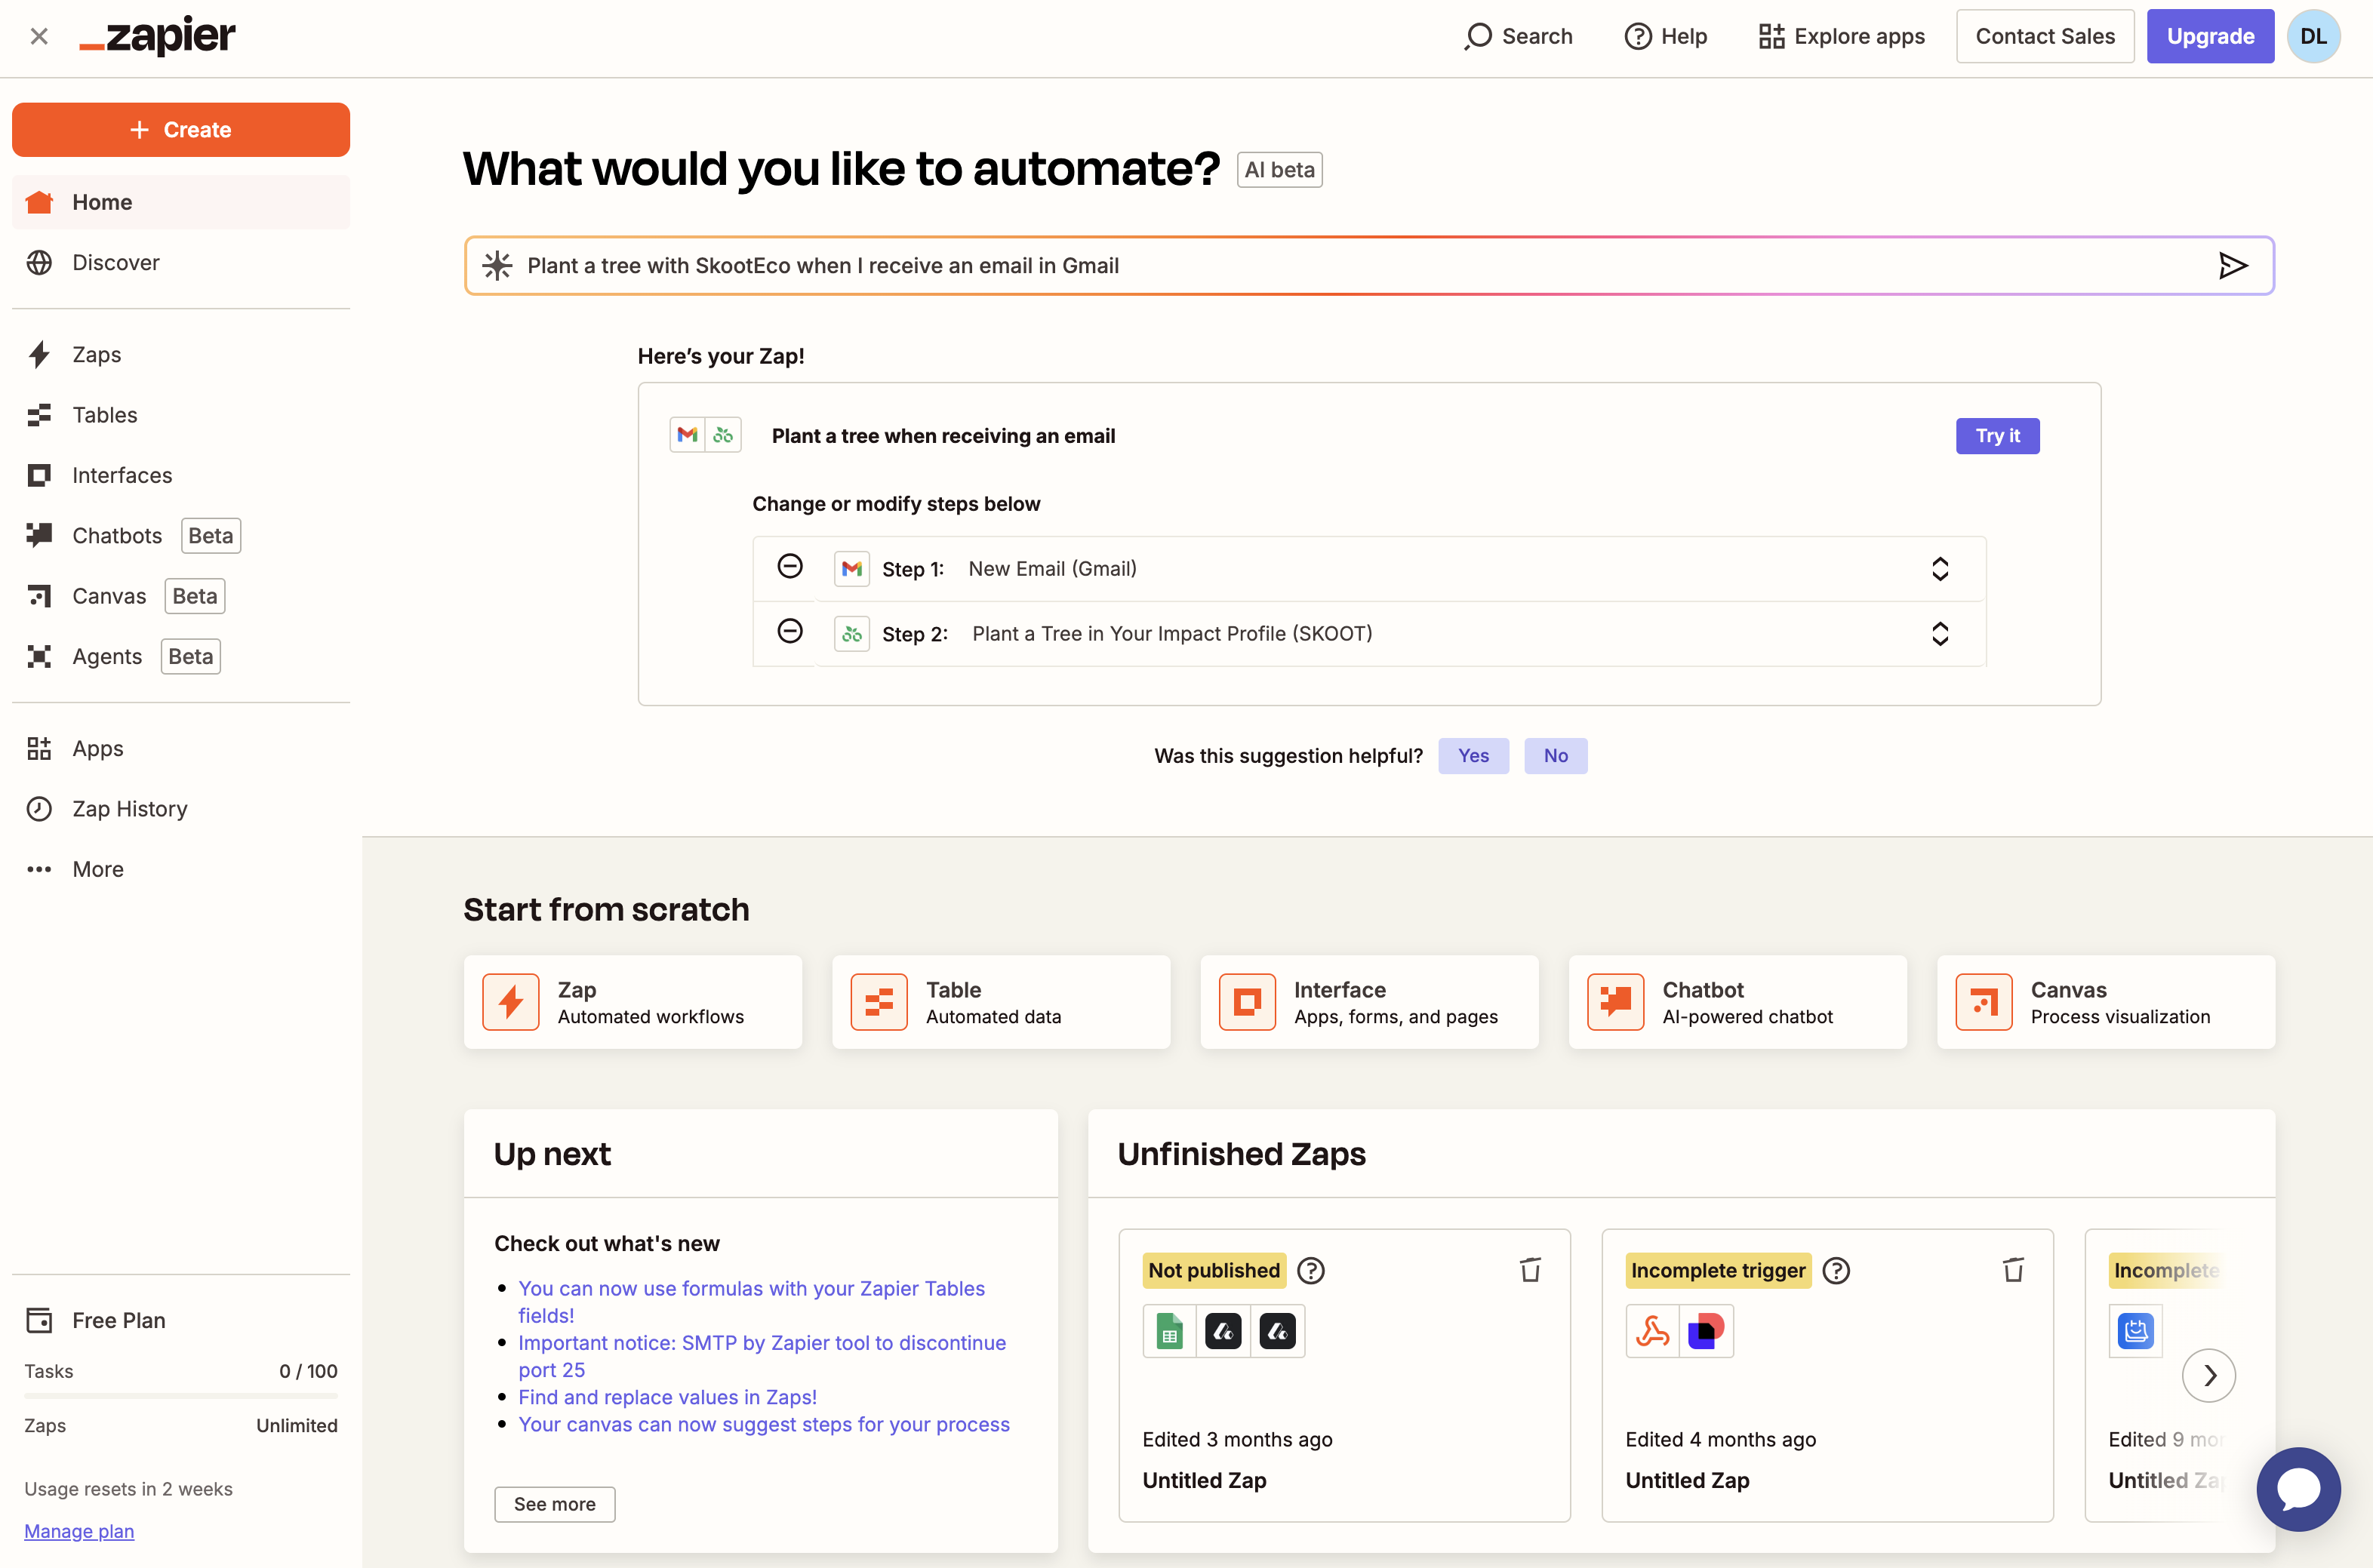This screenshot has height=1568, width=2373.
Task: Show next unfinished Zaps with arrow
Action: pyautogui.click(x=2208, y=1376)
